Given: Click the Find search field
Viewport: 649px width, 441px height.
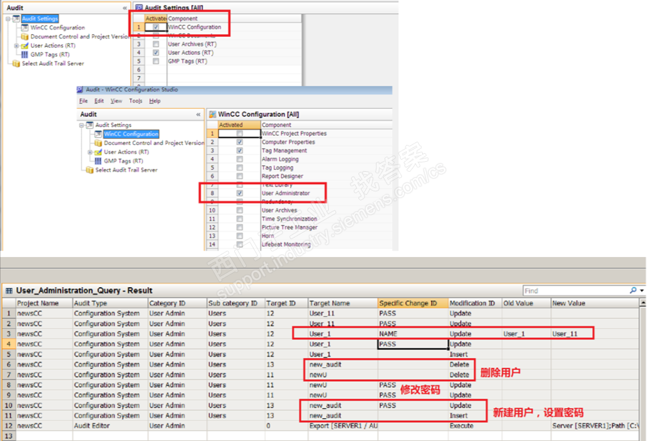Looking at the screenshot, I should (x=575, y=291).
